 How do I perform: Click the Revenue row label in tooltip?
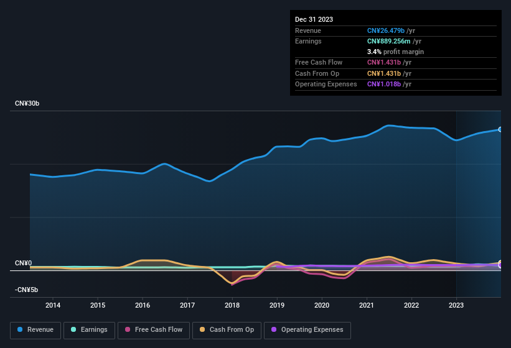(308, 30)
